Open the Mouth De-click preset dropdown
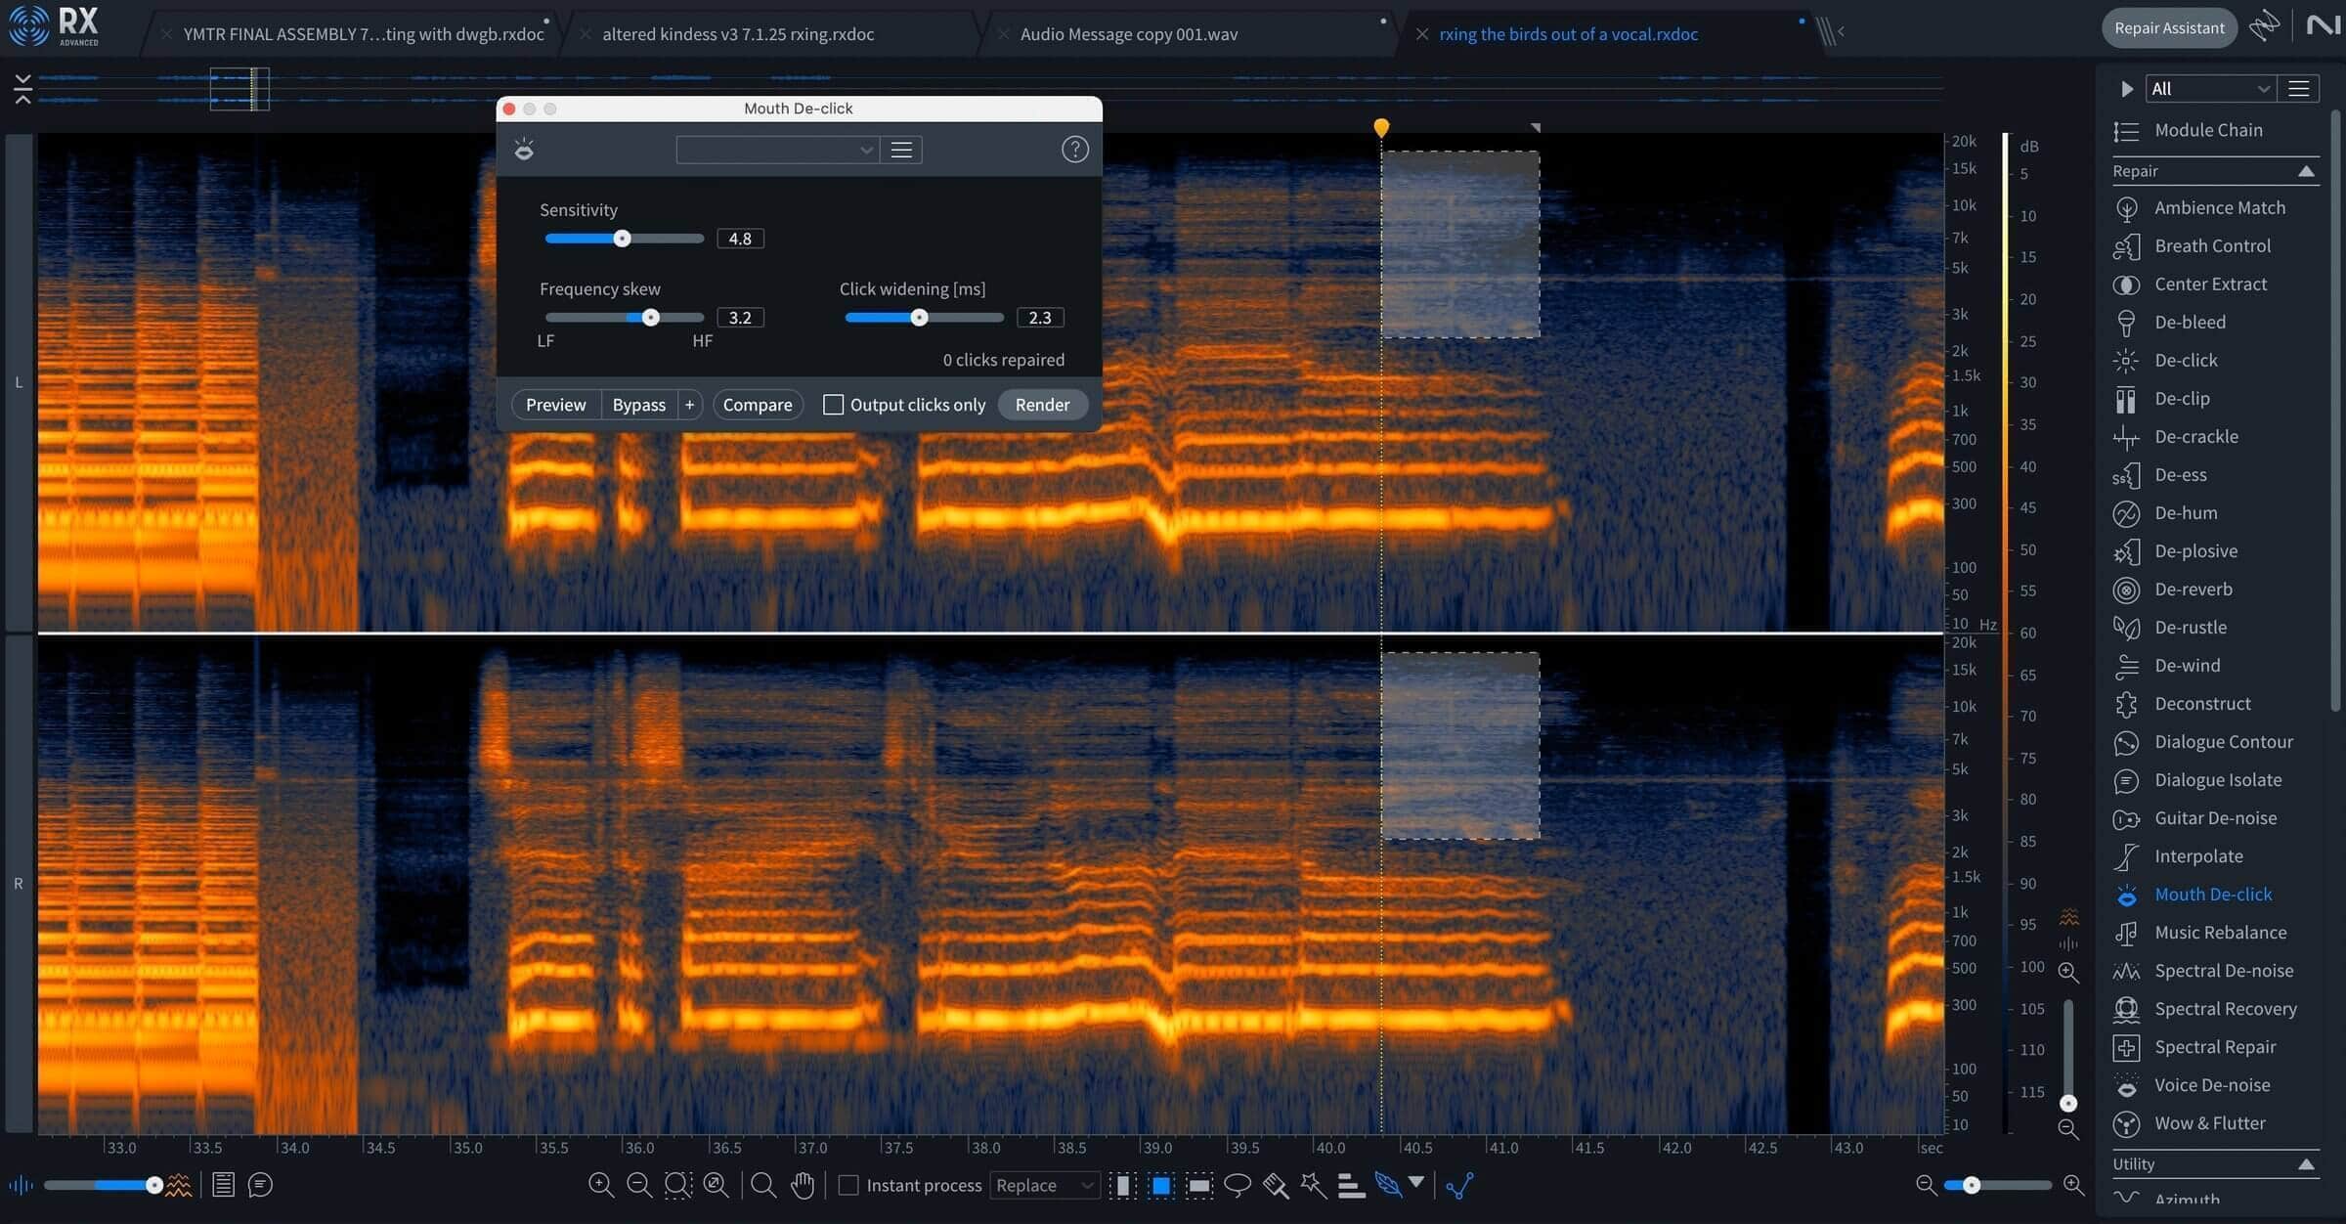The height and width of the screenshot is (1224, 2346). pyautogui.click(x=777, y=150)
